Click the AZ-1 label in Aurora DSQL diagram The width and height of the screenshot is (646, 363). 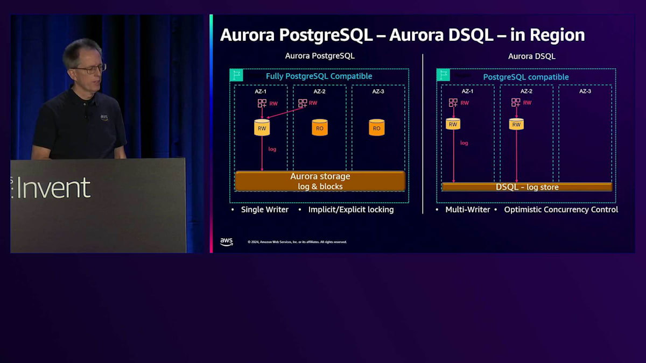[x=468, y=91]
